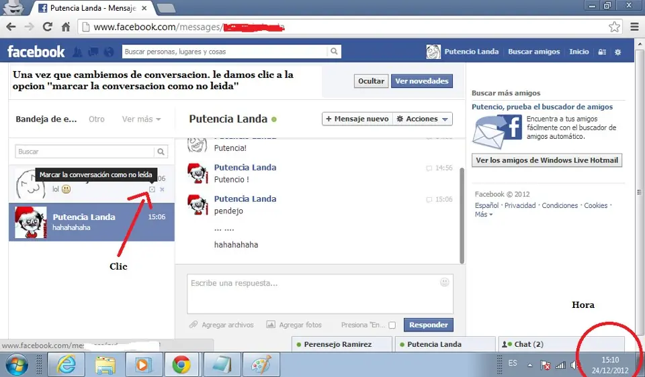The image size is (645, 377).
Task: Open the Buscar amigos link
Action: (533, 52)
